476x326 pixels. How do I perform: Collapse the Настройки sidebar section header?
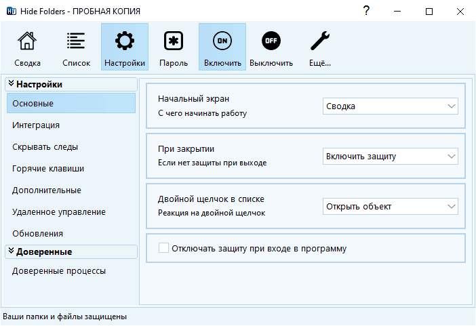pos(71,85)
